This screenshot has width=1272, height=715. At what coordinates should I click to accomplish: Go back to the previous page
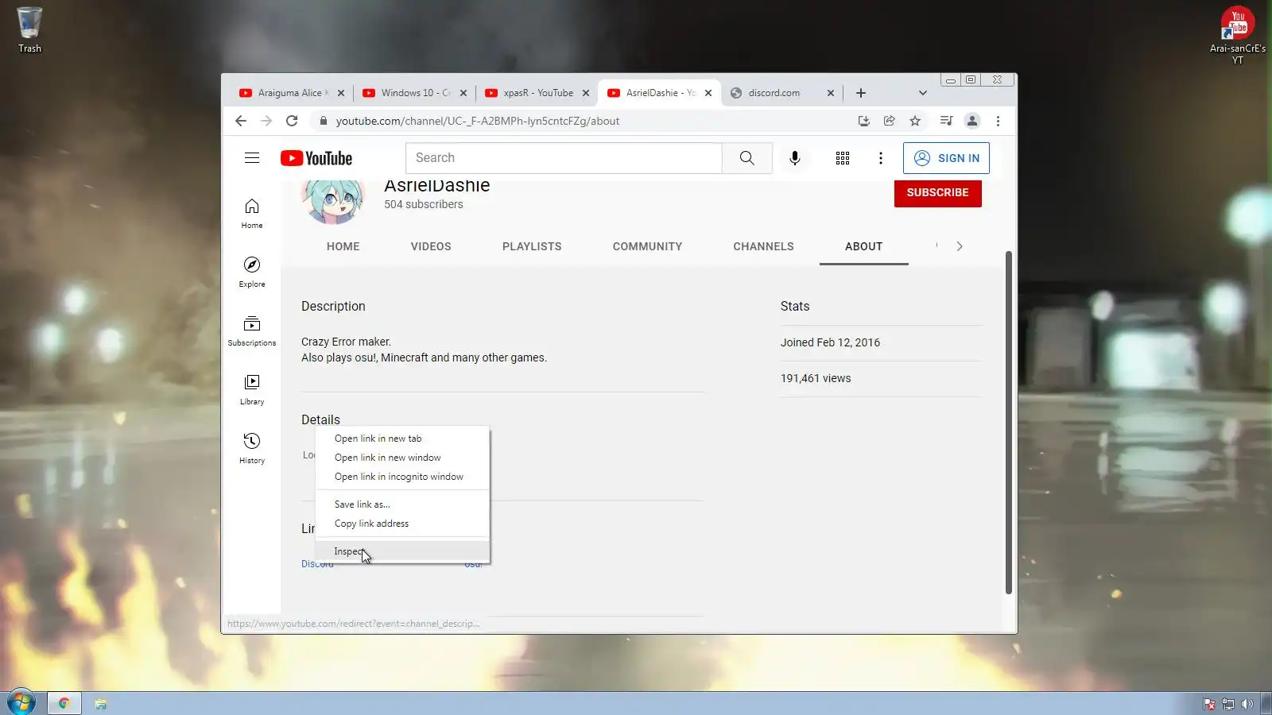(241, 121)
